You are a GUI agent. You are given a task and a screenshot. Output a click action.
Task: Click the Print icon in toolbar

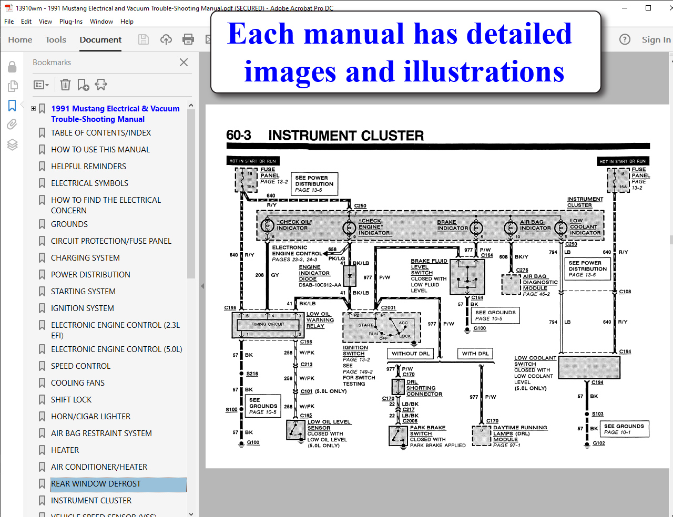click(188, 39)
